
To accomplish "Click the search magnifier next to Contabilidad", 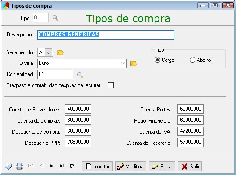I will pos(80,75).
